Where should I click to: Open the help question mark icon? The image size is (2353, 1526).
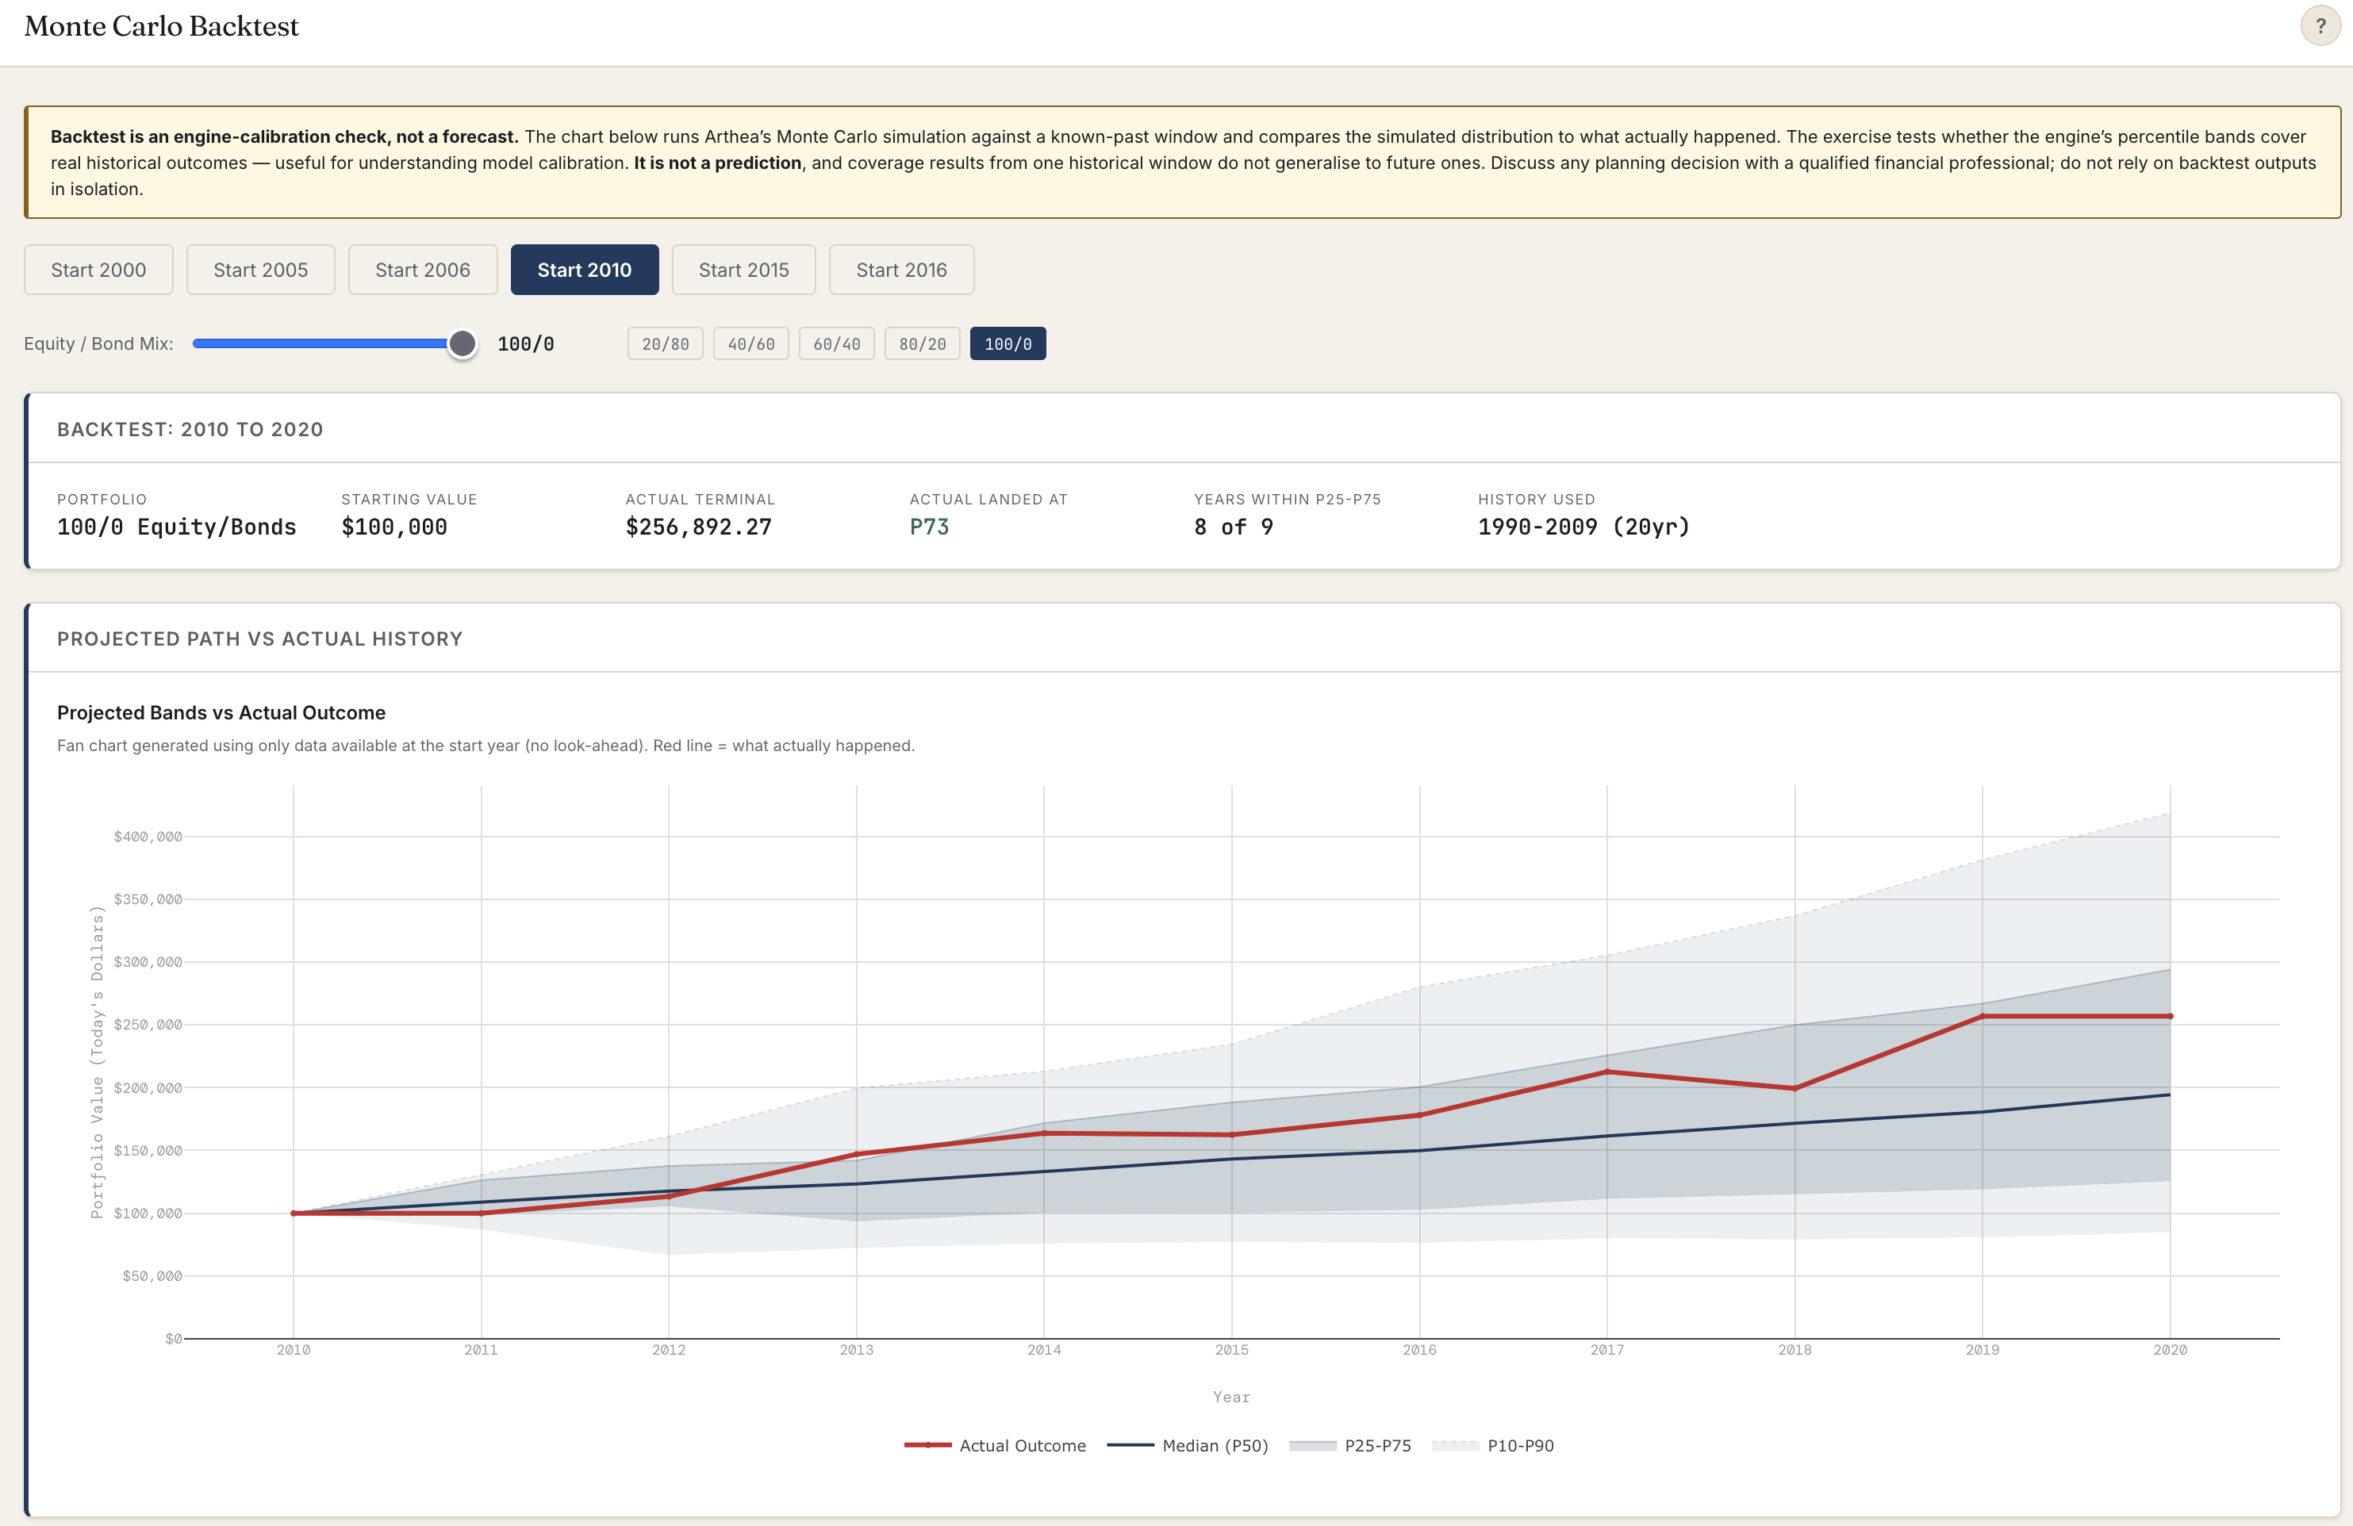tap(2320, 27)
